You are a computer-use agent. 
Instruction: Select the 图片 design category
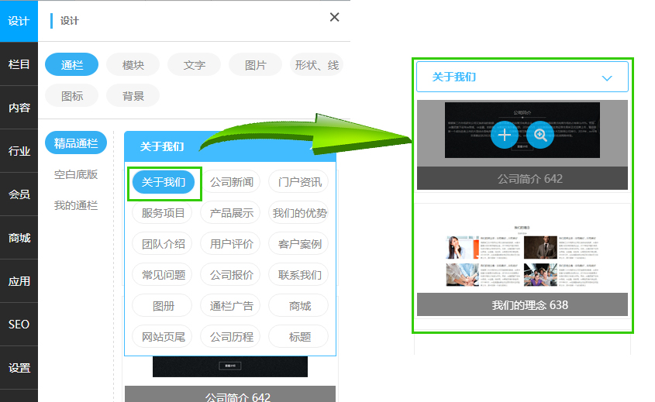tap(255, 65)
